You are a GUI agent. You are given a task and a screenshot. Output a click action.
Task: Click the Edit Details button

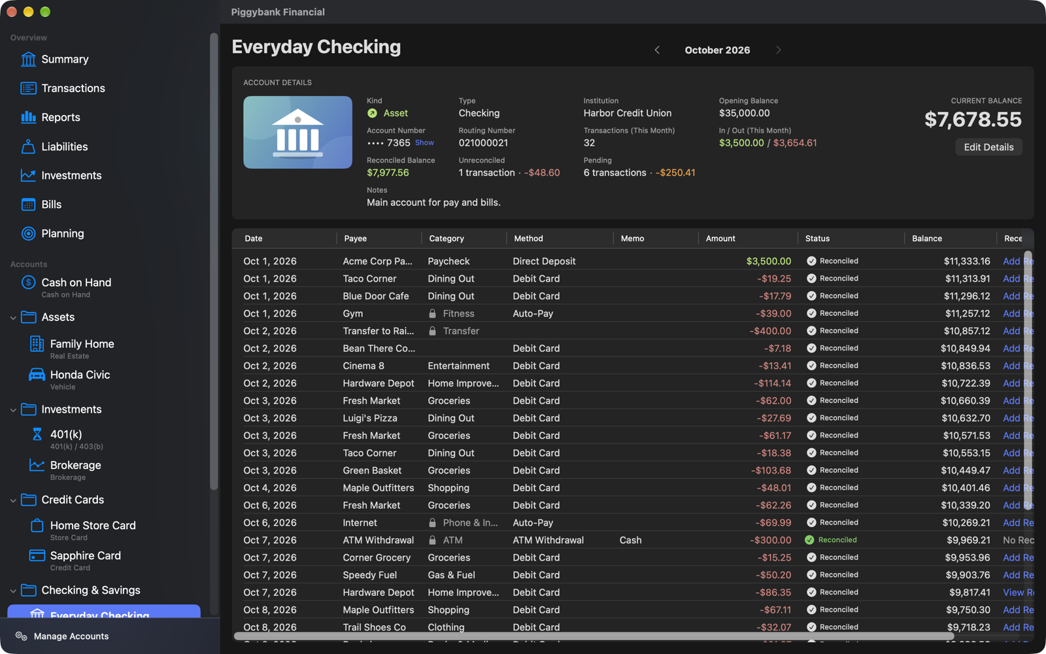988,147
